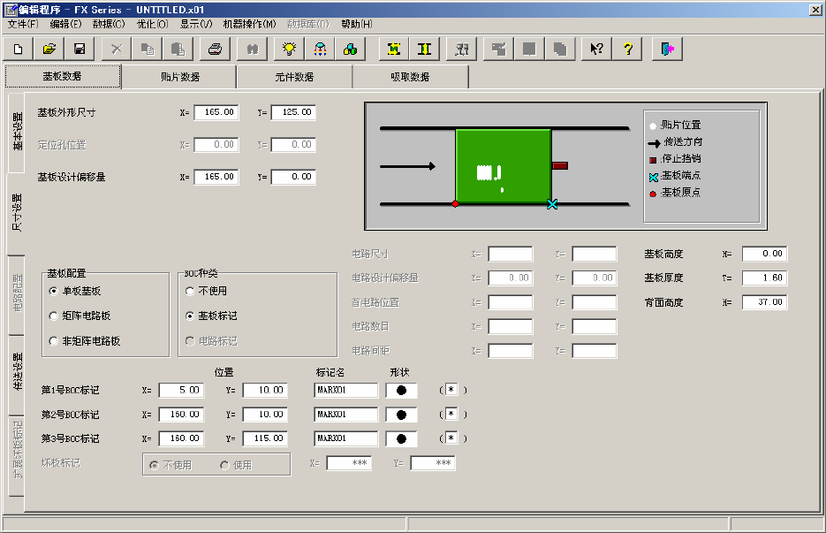Screen dimensions: 826x533
Task: Open a file with the folder icon
Action: [49, 49]
